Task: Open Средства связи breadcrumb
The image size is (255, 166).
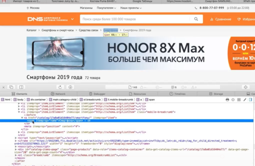Action: 88,30
